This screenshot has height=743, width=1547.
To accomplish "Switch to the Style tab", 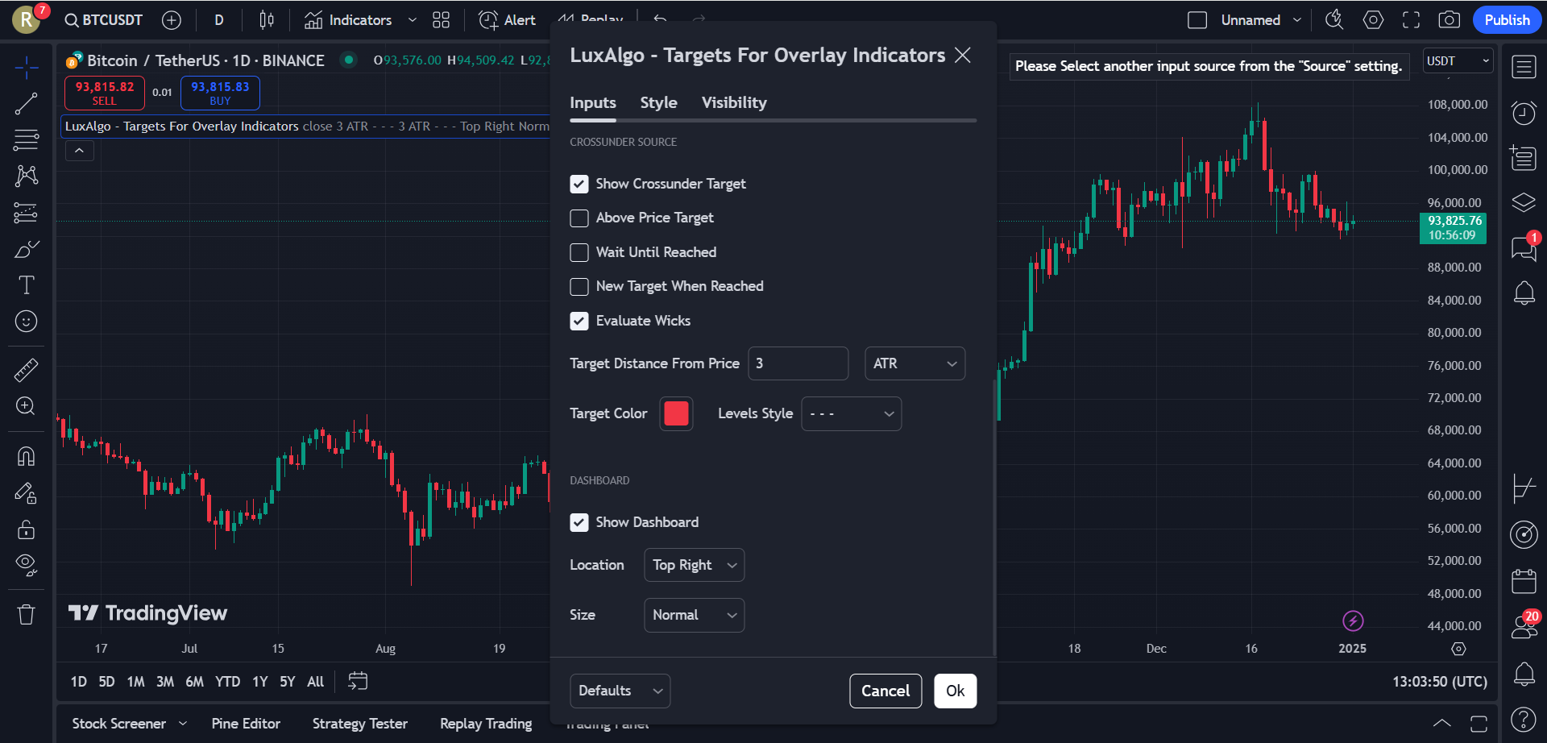I will click(658, 103).
